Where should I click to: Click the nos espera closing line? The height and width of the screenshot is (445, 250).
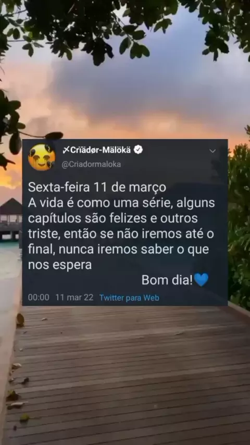[60, 265]
